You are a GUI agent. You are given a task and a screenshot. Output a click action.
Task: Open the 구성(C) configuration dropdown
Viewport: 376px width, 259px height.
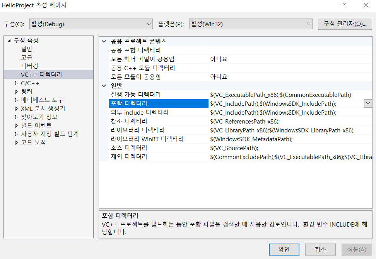pos(91,24)
